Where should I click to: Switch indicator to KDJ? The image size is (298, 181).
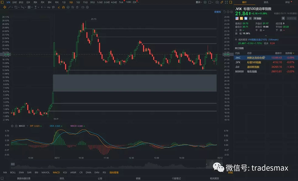65,172
